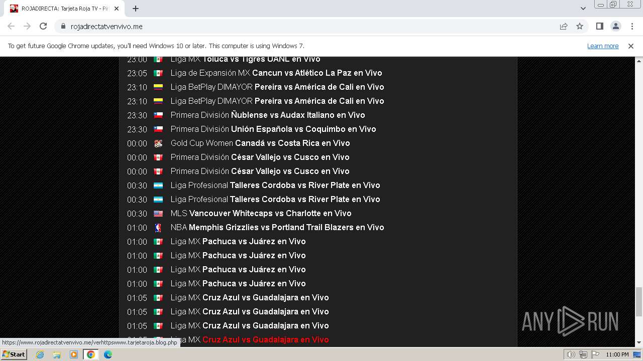Click the 23:05 time entry
Viewport: 643px width, 361px height.
(x=137, y=73)
